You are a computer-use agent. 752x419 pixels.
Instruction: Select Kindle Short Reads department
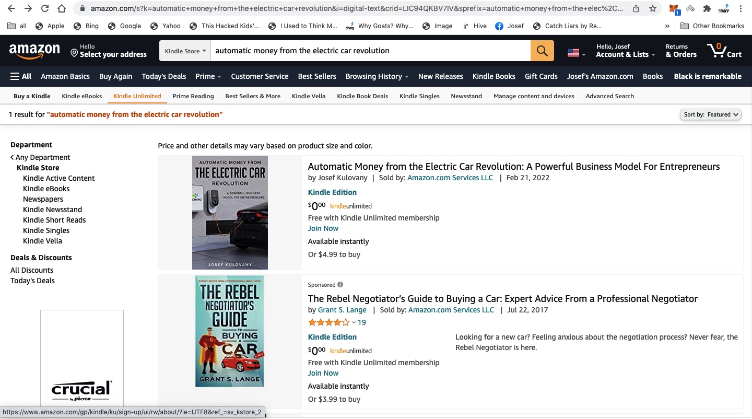(54, 220)
